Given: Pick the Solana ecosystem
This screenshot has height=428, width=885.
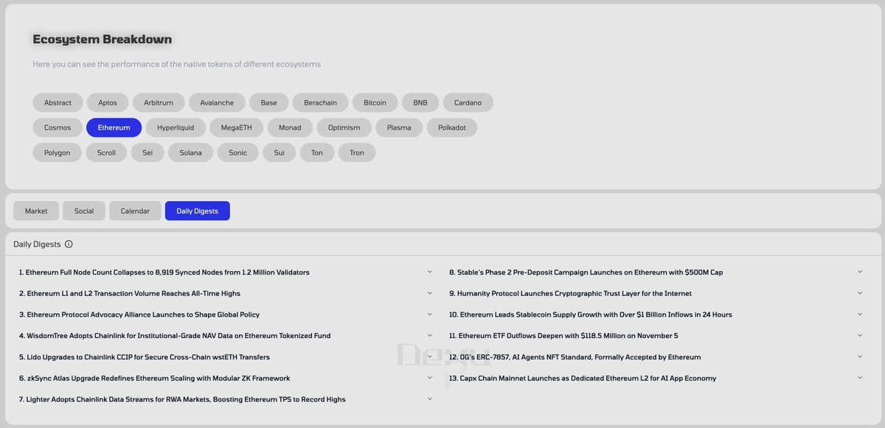Looking at the screenshot, I should (190, 152).
